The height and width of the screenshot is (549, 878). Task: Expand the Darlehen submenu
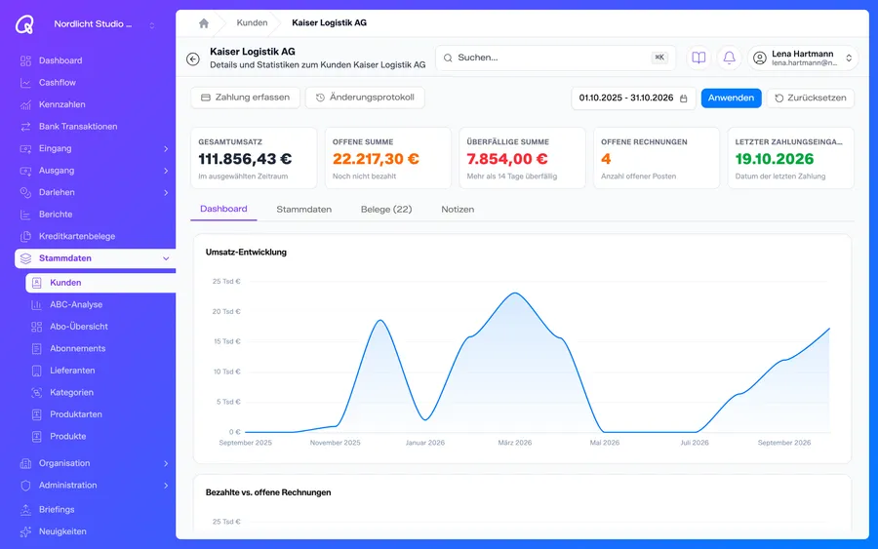click(x=166, y=192)
